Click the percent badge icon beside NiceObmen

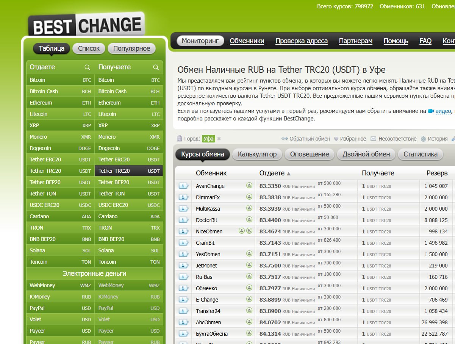[249, 231]
